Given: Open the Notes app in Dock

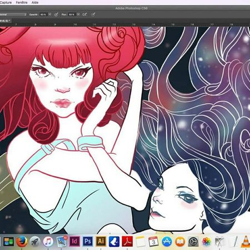Looking at the screenshot, I should tap(141, 242).
